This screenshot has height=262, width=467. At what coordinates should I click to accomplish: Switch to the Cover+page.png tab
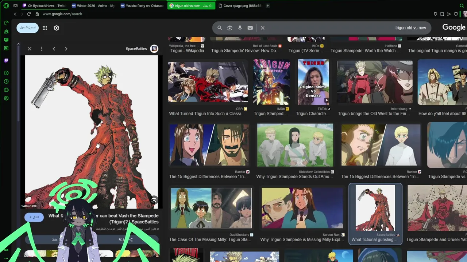(x=240, y=6)
